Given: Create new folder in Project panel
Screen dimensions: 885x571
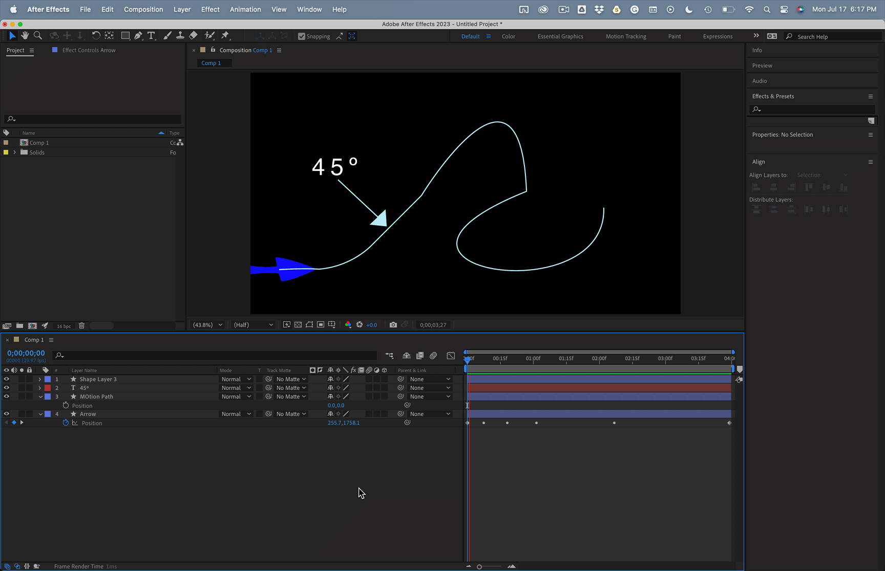Looking at the screenshot, I should pyautogui.click(x=19, y=326).
